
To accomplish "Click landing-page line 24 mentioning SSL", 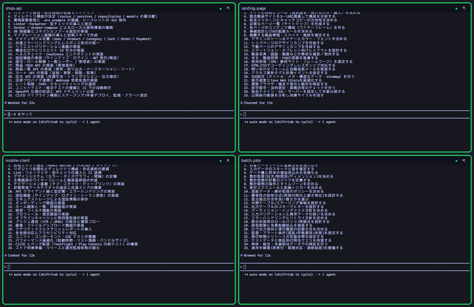I will pyautogui.click(x=294, y=92).
